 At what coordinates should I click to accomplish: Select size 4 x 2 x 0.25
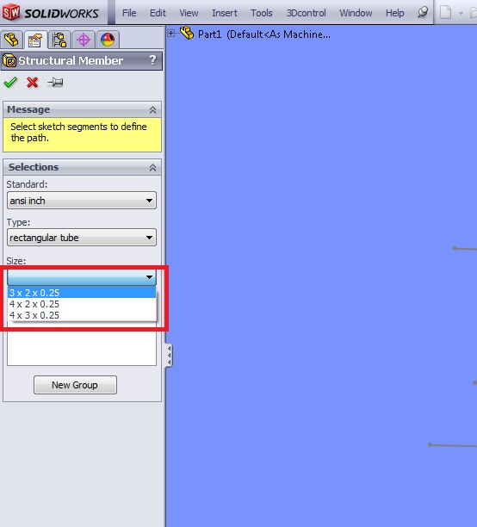tap(82, 304)
